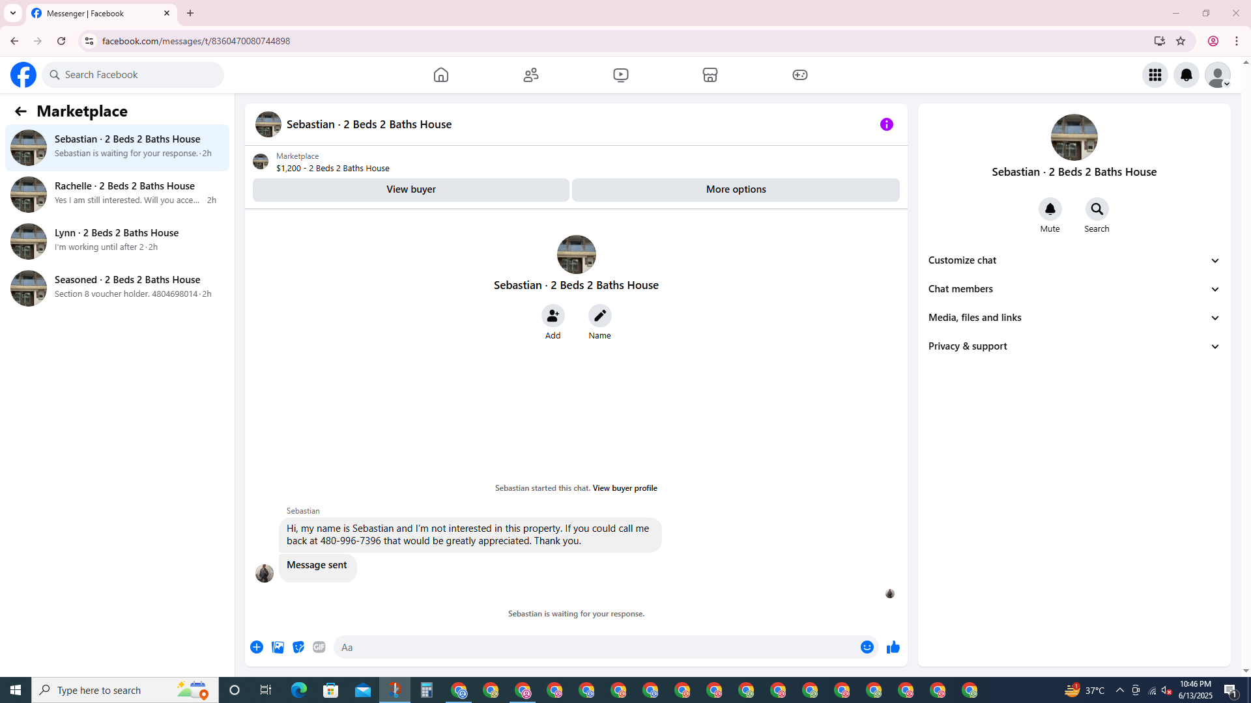Open the Menu grid icon
The width and height of the screenshot is (1251, 703).
point(1155,75)
